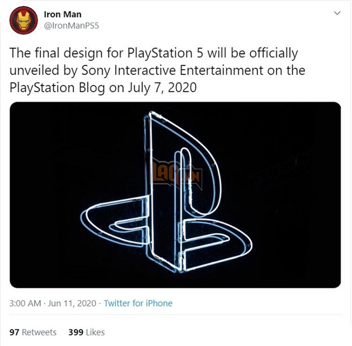Screen dimensions: 352x346
Task: Open the Twitter for iPhone source link
Action: (x=138, y=304)
